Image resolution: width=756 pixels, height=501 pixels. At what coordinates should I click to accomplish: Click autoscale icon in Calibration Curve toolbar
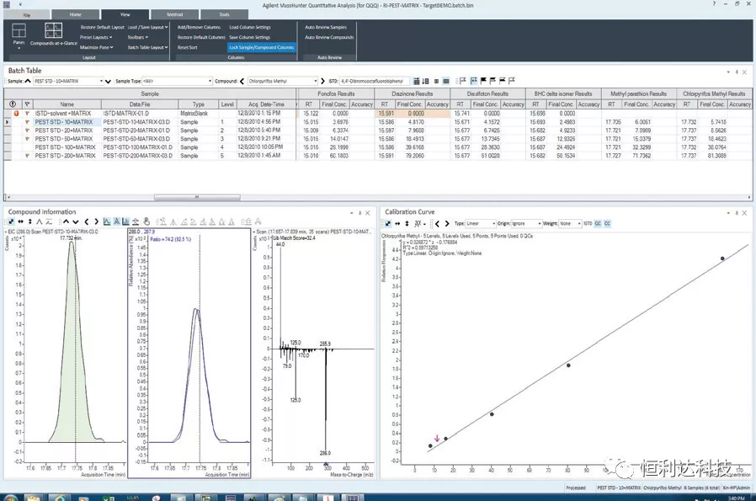coord(387,223)
